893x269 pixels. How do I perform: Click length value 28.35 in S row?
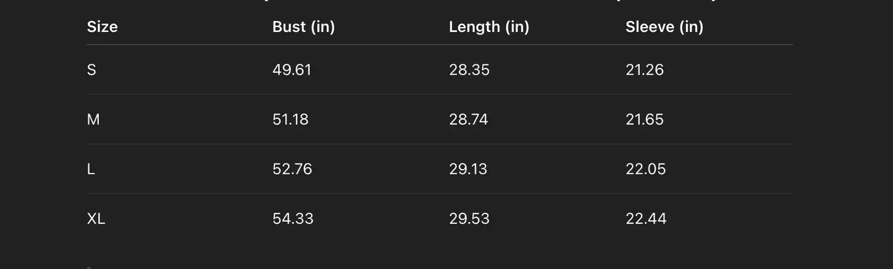469,70
